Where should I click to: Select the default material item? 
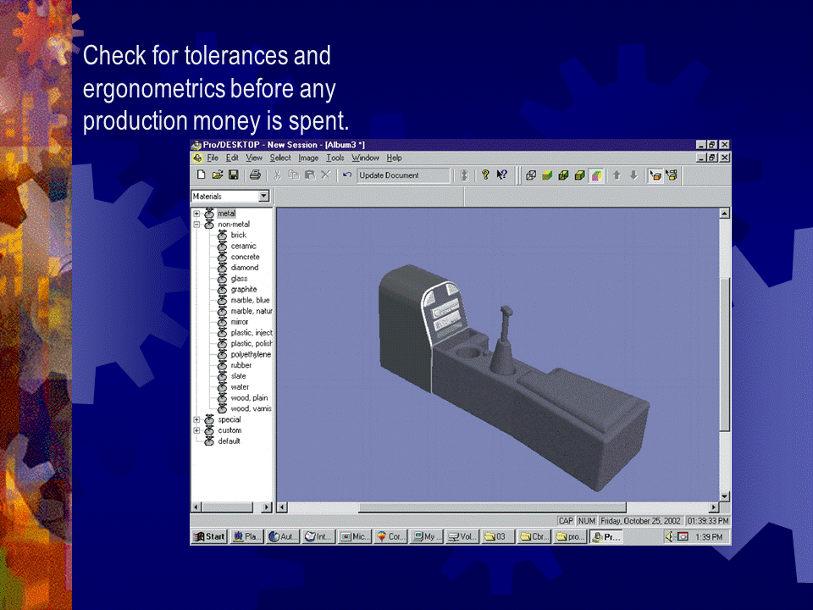pos(229,441)
